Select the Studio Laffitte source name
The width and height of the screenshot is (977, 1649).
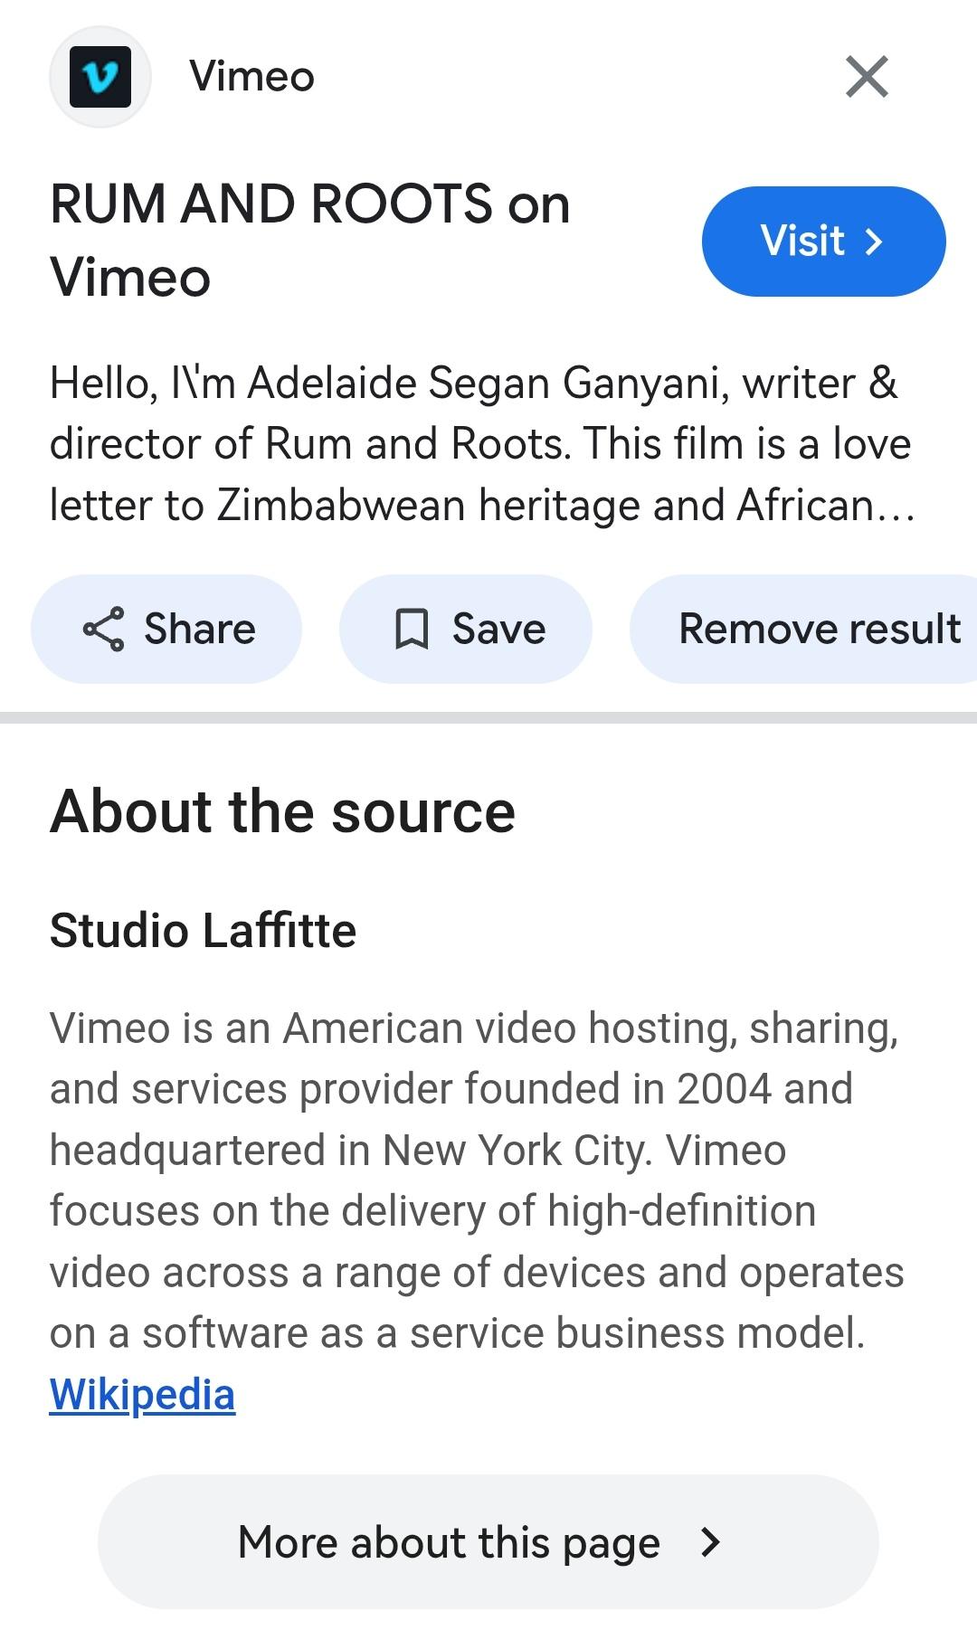(203, 931)
